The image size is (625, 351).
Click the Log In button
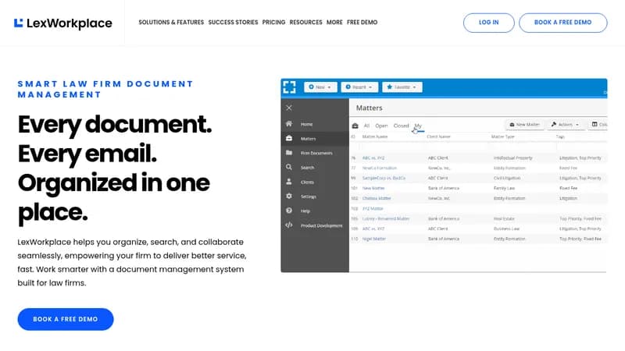(x=489, y=23)
